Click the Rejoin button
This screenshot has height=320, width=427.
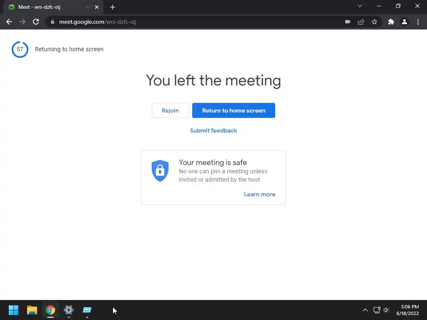pyautogui.click(x=170, y=110)
